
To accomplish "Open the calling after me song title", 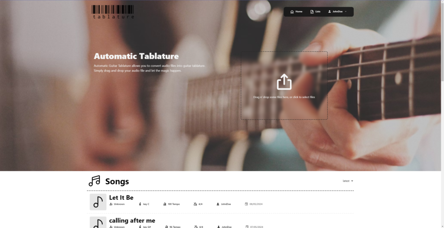I will (132, 220).
